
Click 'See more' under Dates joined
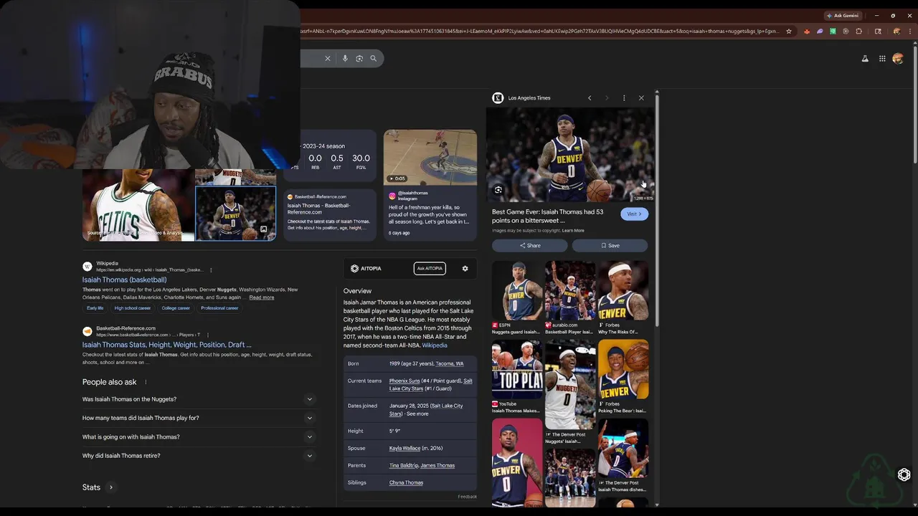tap(417, 414)
